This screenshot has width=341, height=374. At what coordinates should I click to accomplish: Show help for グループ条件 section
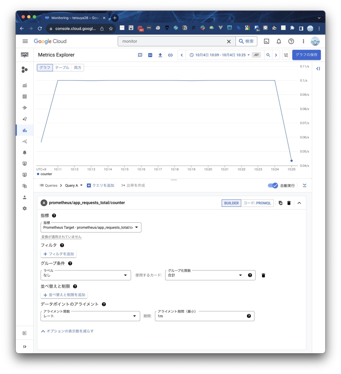coord(70,263)
